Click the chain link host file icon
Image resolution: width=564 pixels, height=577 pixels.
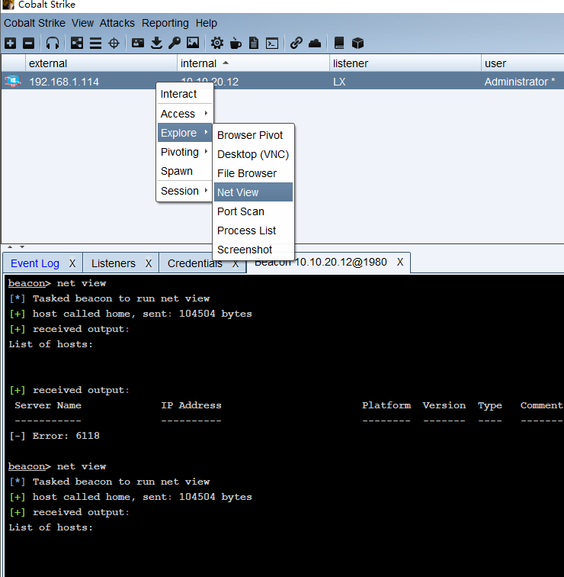pos(296,43)
